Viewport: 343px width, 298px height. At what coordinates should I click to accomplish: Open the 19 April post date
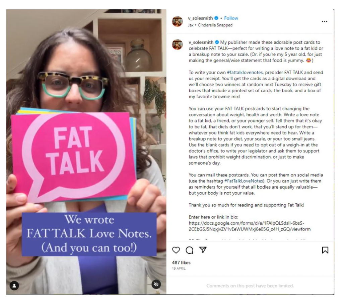pyautogui.click(x=179, y=269)
